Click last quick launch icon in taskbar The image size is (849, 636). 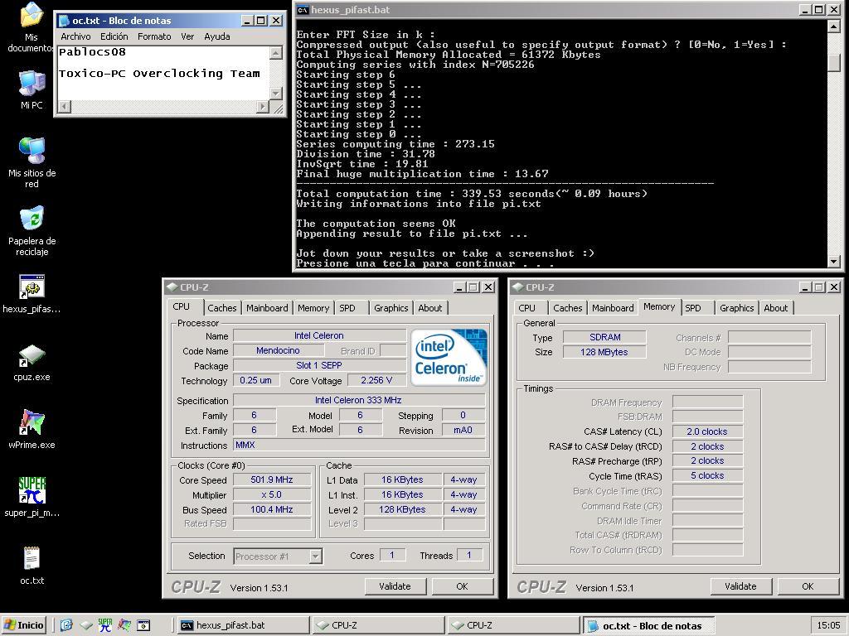click(143, 625)
